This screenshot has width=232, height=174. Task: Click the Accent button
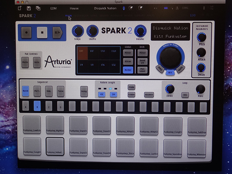pyautogui.click(x=149, y=95)
